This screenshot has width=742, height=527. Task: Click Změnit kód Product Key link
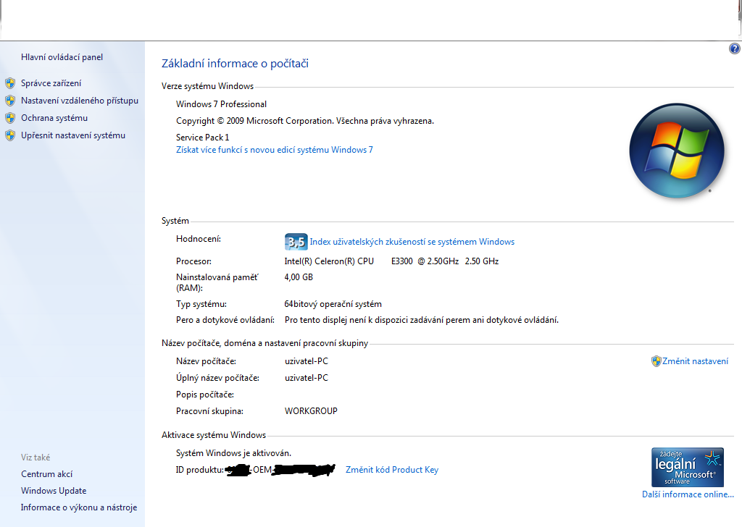392,470
